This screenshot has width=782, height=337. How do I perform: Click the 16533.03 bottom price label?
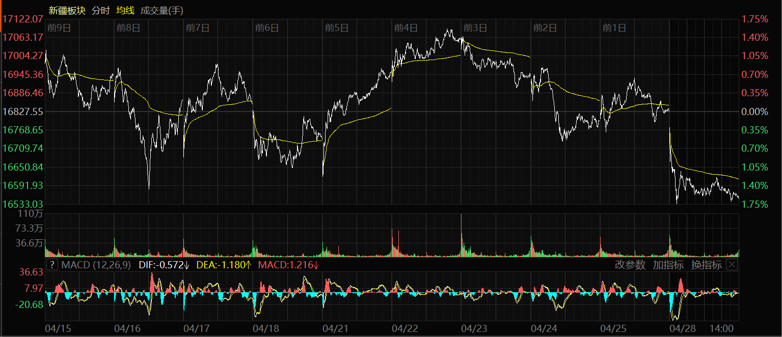click(x=22, y=204)
